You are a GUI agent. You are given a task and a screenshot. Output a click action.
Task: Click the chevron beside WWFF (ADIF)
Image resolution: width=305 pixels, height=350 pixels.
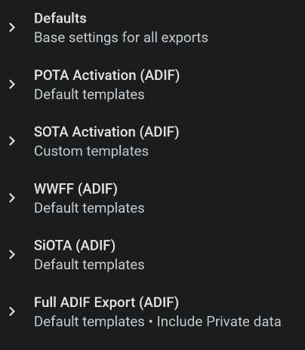(12, 198)
